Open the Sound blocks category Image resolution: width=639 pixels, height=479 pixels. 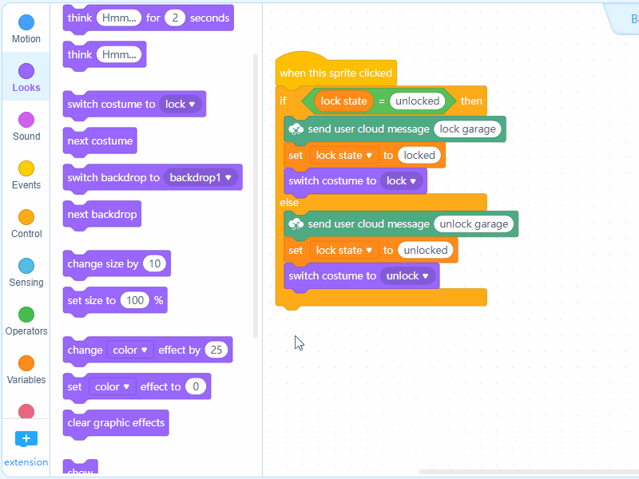pyautogui.click(x=26, y=121)
